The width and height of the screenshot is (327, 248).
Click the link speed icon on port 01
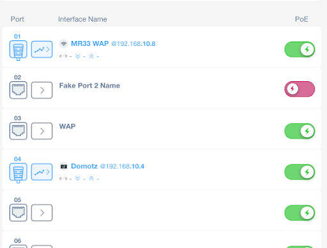63,56
